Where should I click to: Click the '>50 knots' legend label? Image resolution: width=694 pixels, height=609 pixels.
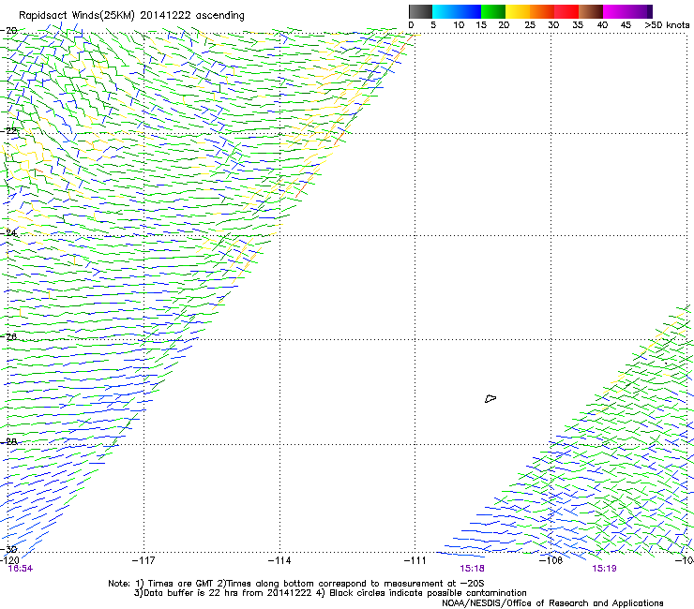667,25
